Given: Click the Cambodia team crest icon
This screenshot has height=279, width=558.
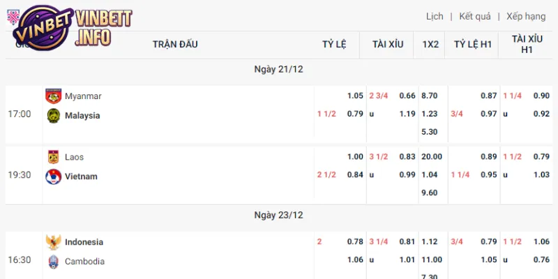Looking at the screenshot, I should click(53, 262).
